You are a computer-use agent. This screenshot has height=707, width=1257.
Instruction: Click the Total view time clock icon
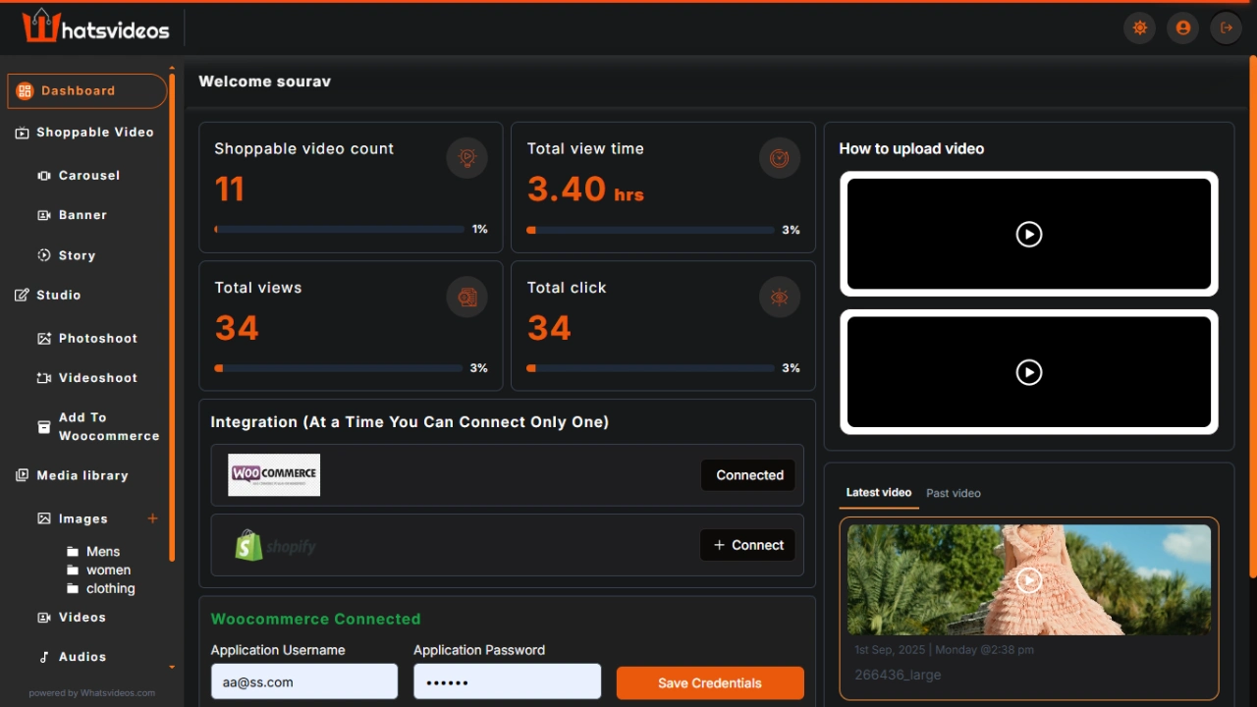[x=779, y=158]
